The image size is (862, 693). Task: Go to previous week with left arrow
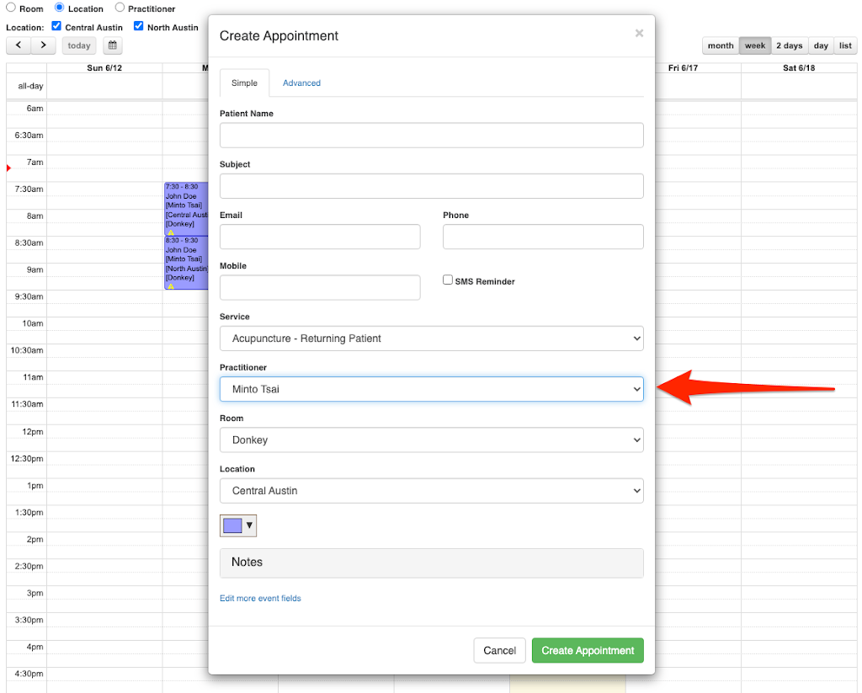pyautogui.click(x=19, y=45)
